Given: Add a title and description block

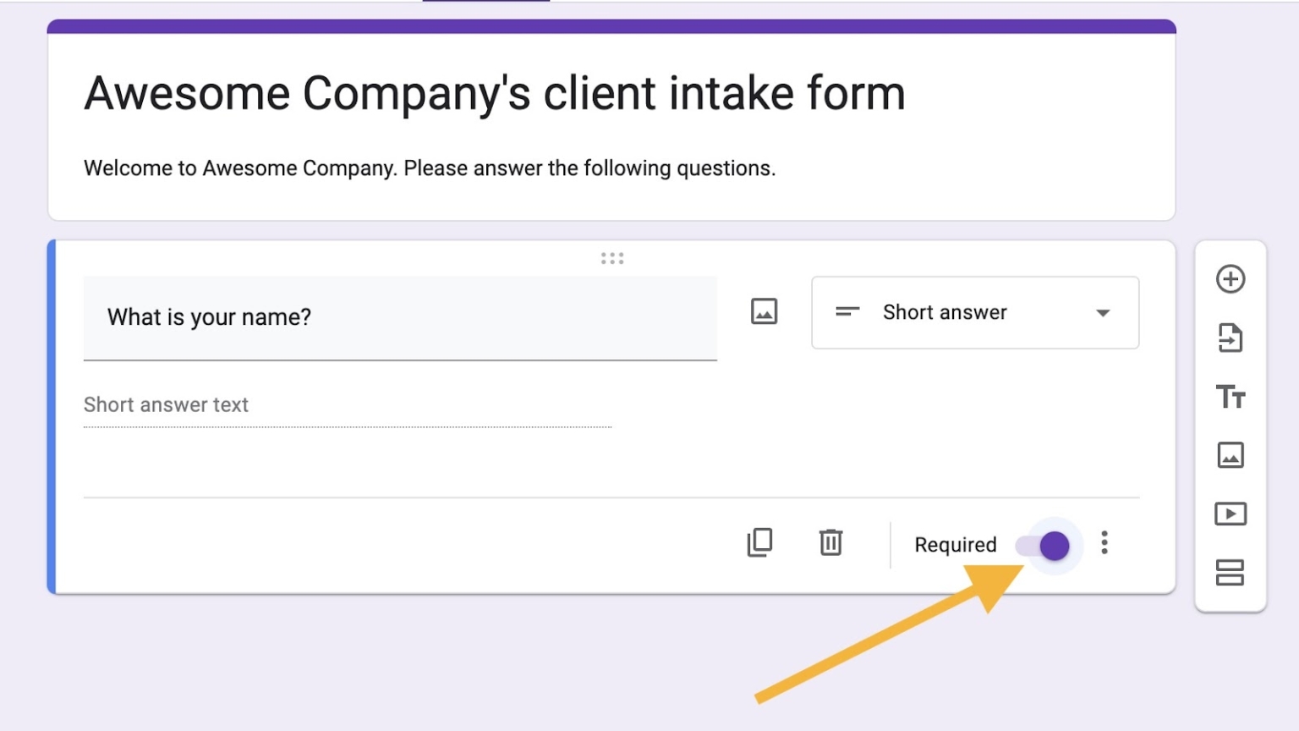Looking at the screenshot, I should [1230, 397].
